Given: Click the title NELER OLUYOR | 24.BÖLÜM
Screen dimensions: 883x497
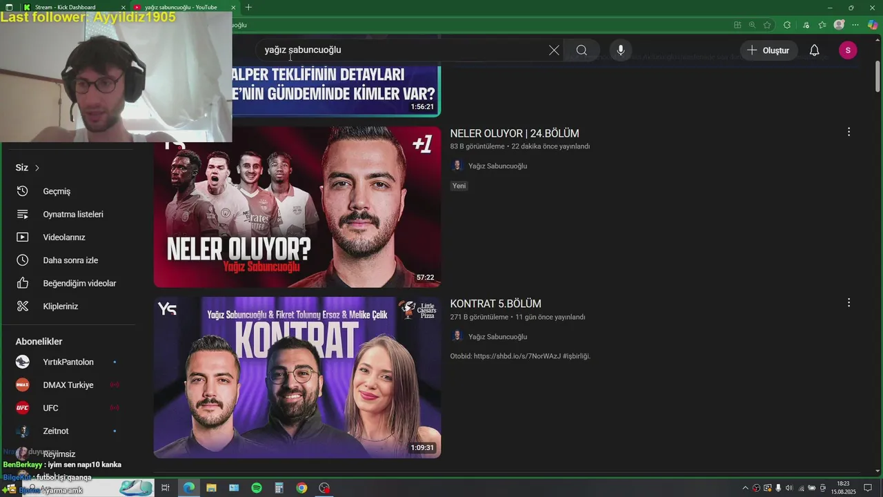Looking at the screenshot, I should pyautogui.click(x=515, y=133).
